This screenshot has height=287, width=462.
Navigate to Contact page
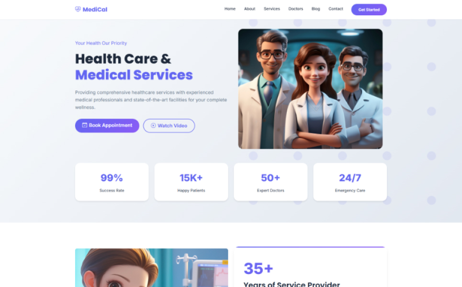[336, 9]
